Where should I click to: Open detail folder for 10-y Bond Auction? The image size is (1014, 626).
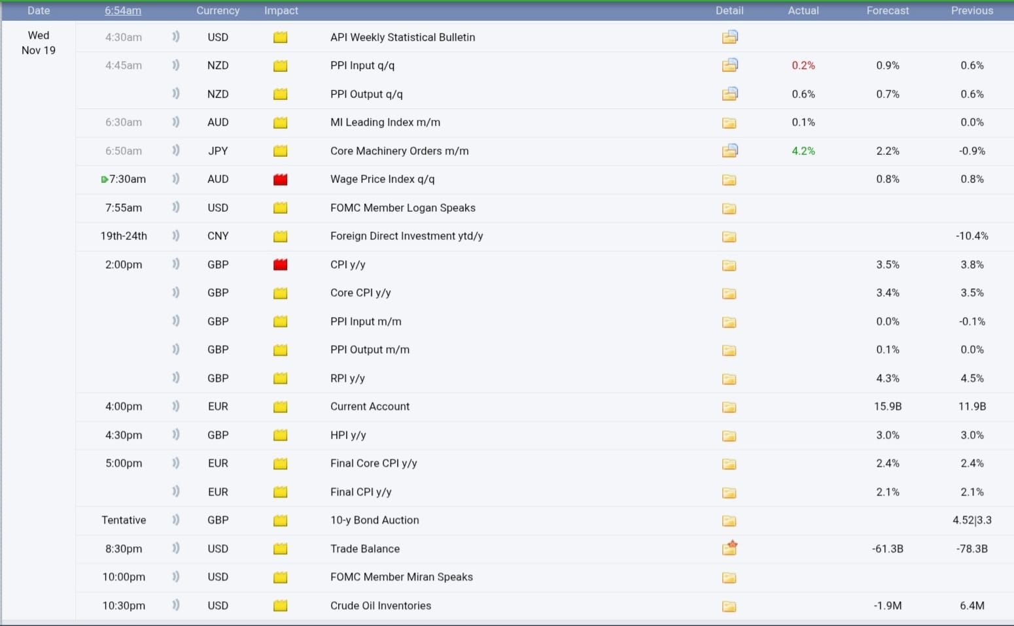tap(729, 521)
